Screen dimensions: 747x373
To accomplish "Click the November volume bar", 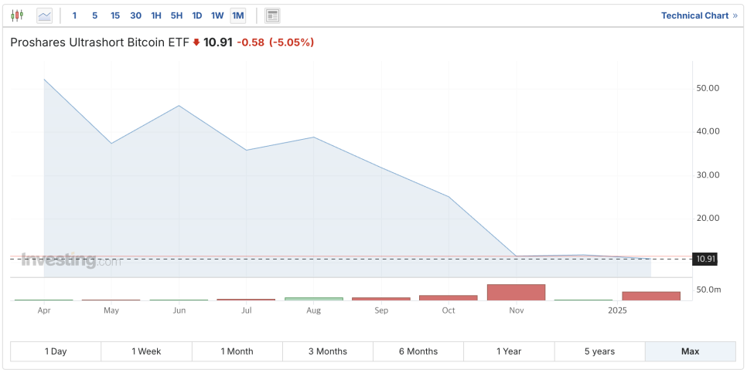I will (x=516, y=292).
